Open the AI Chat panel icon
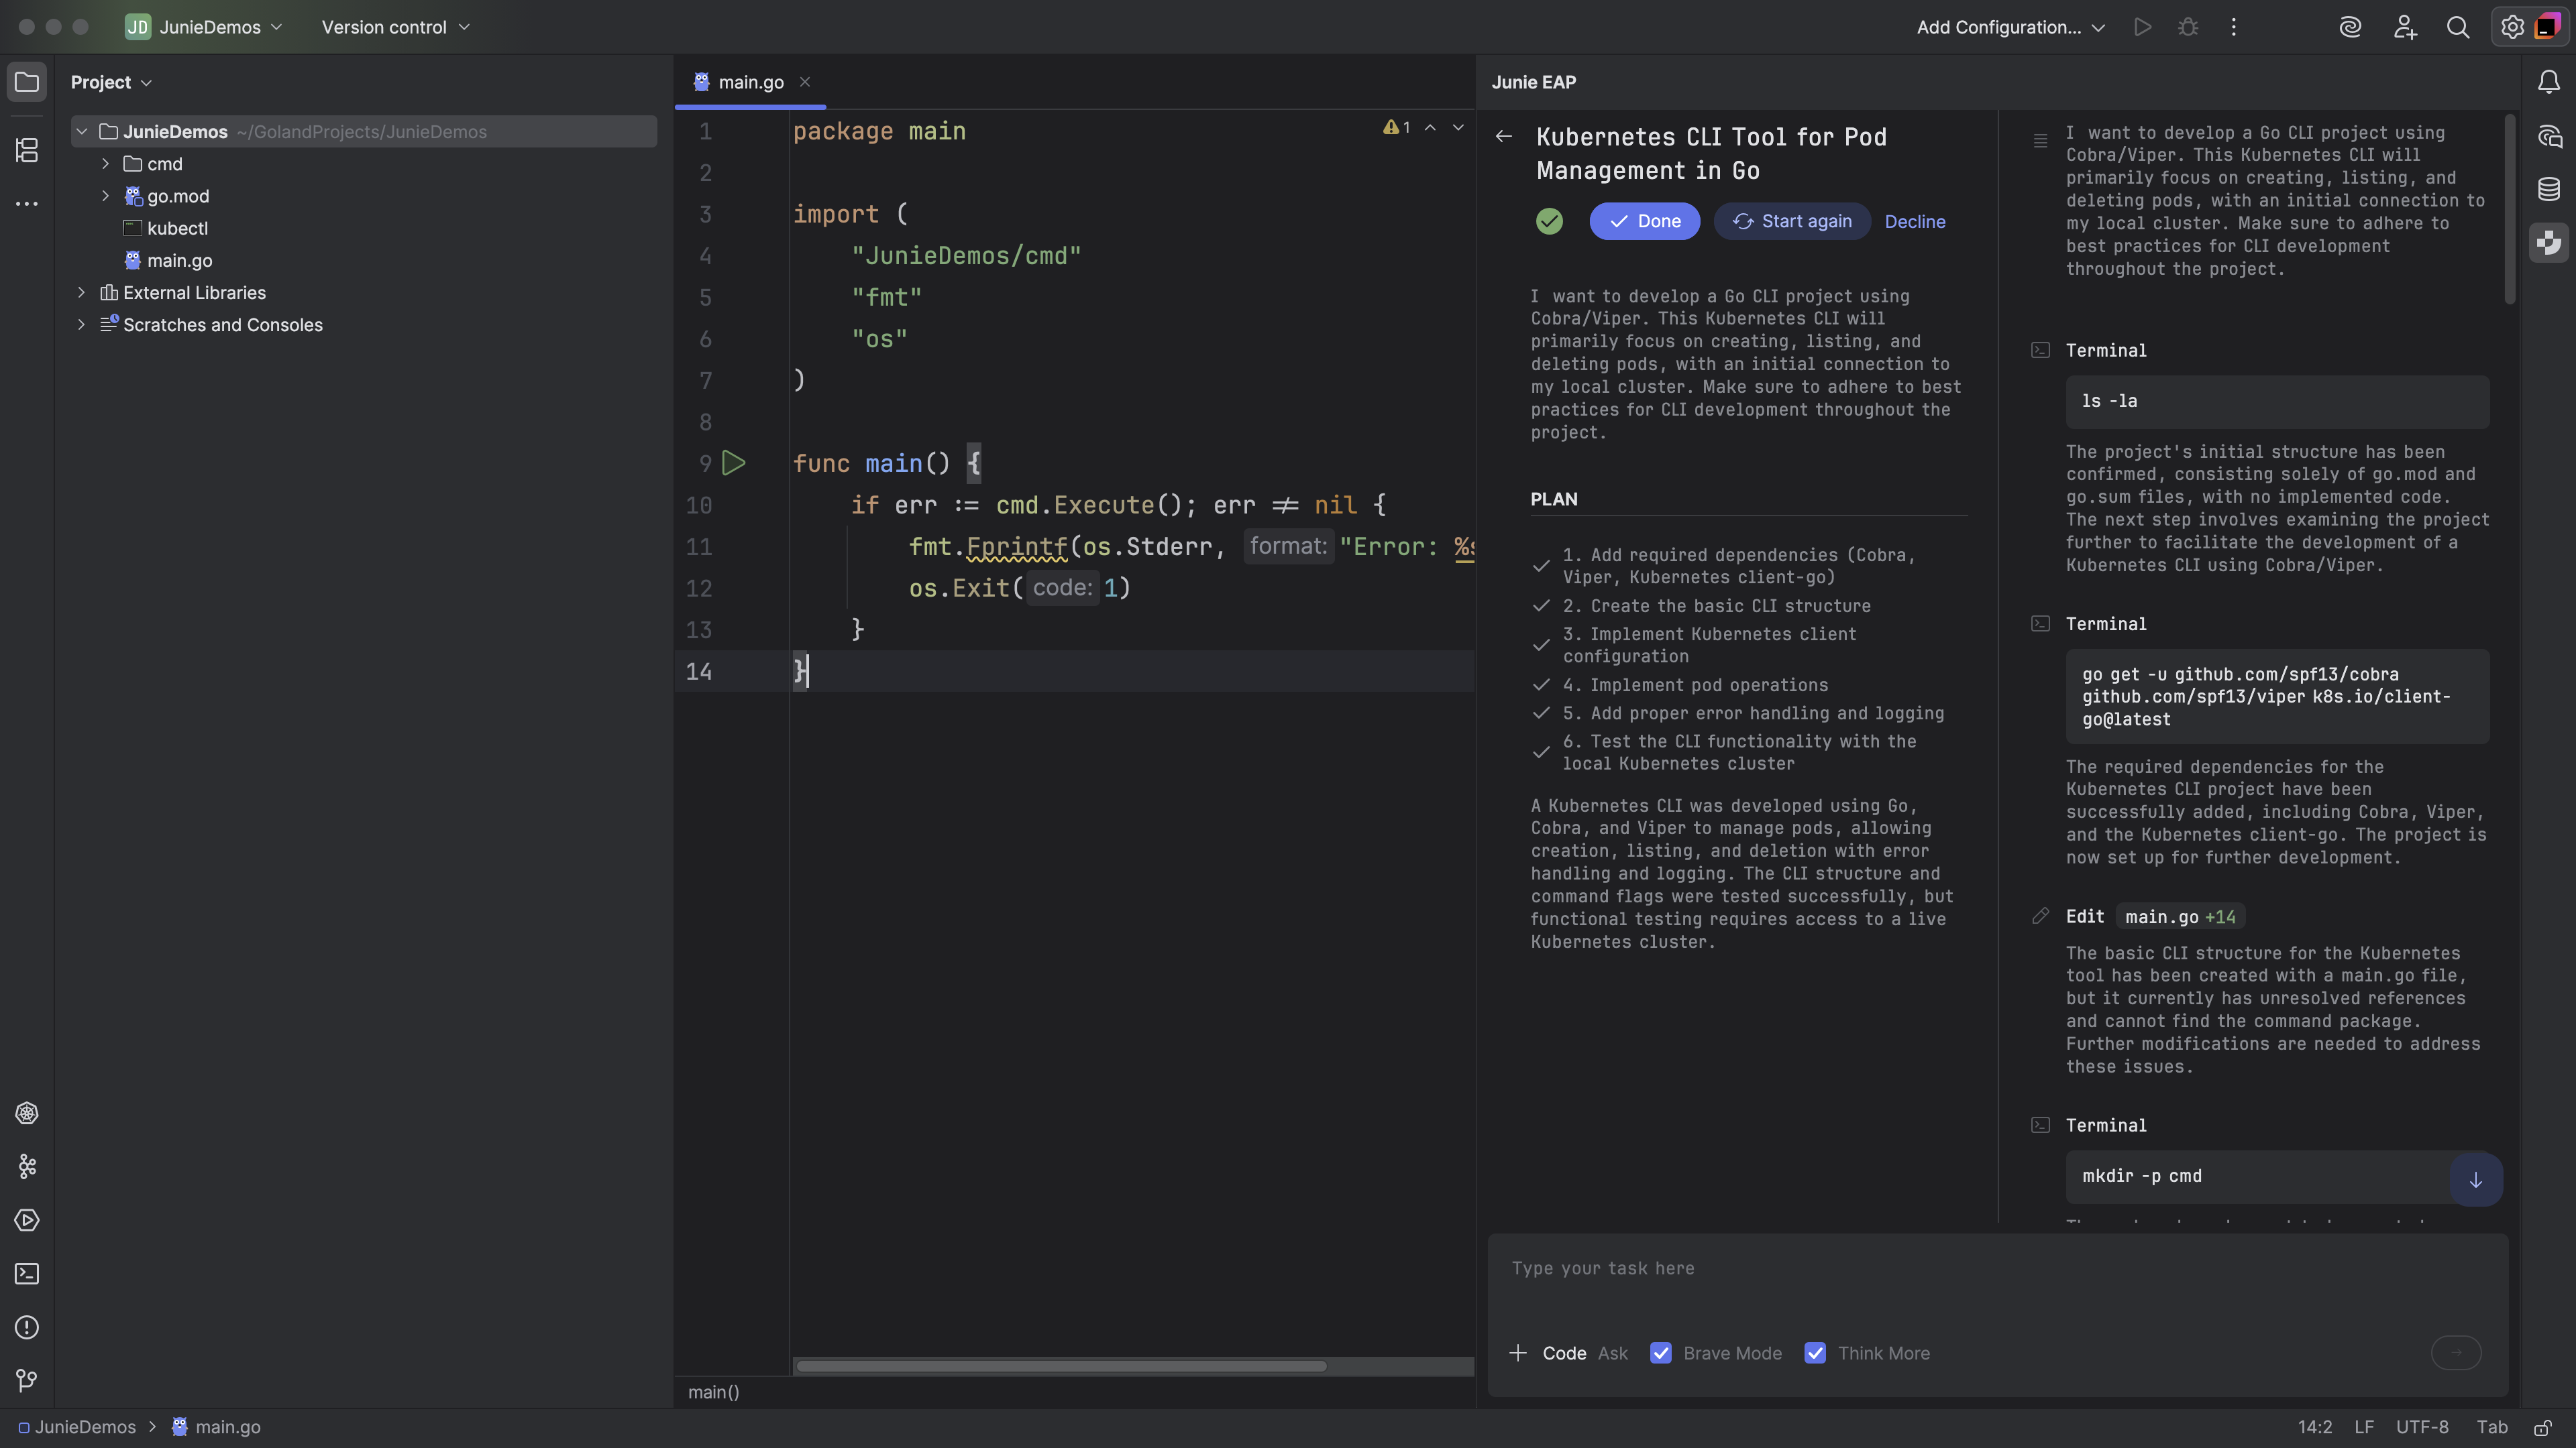Screen dimensions: 2576x1448 point(2549,136)
